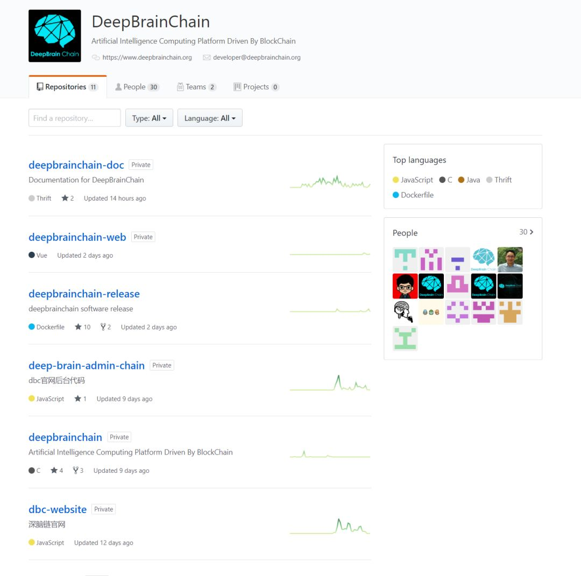The width and height of the screenshot is (581, 576).
Task: Switch to the Teams tab
Action: [196, 87]
